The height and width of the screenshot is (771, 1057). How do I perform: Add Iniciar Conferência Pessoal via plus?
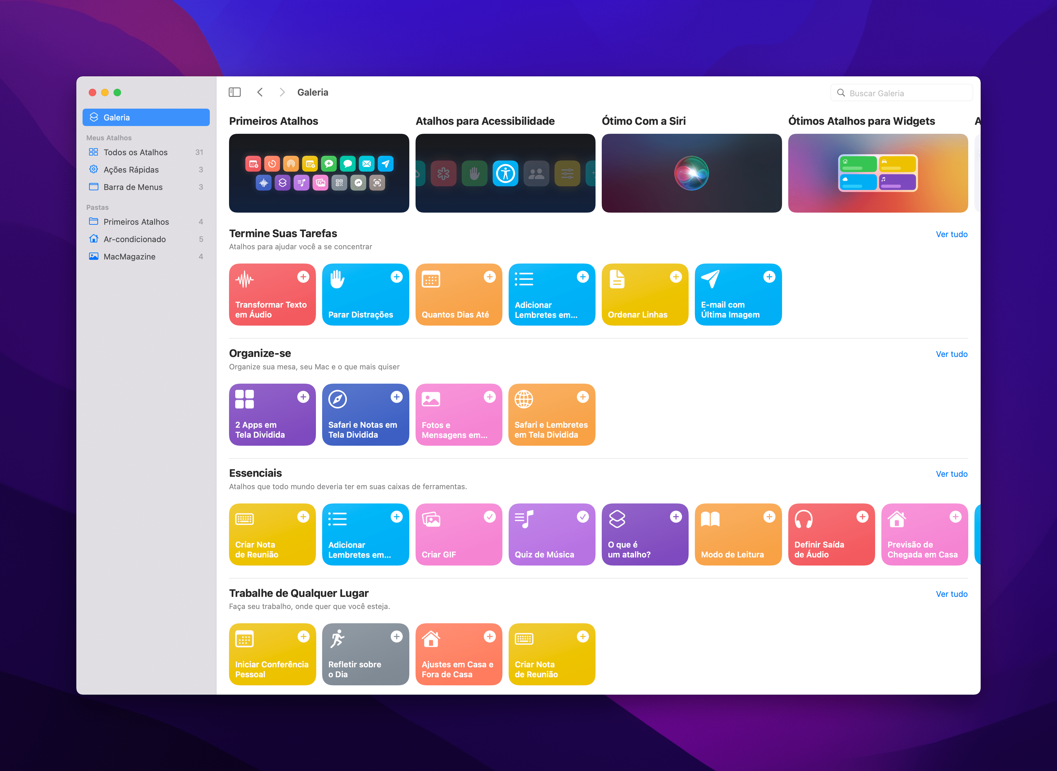(303, 637)
